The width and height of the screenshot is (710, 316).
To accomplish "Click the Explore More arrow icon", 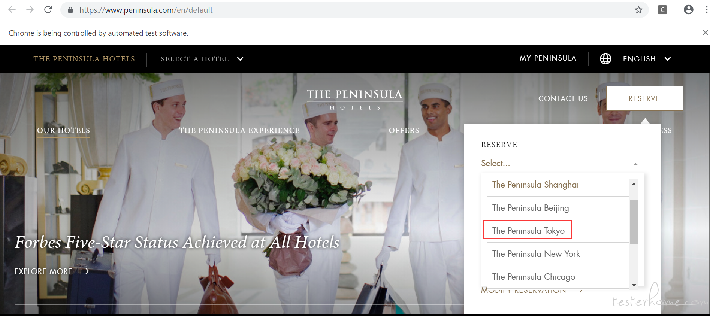I will coord(84,271).
